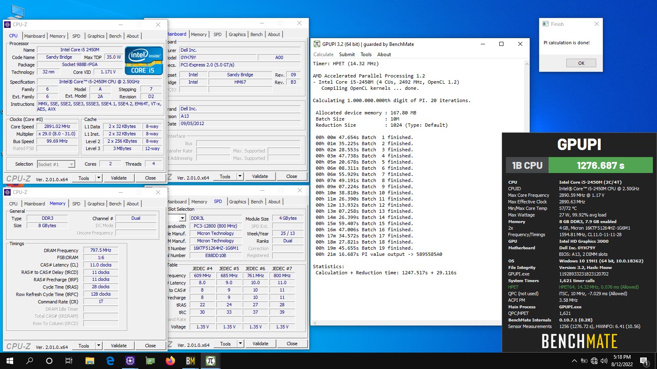Click the GPUPI pi icon in its title bar
Image resolution: width=657 pixels, height=369 pixels.
317,44
